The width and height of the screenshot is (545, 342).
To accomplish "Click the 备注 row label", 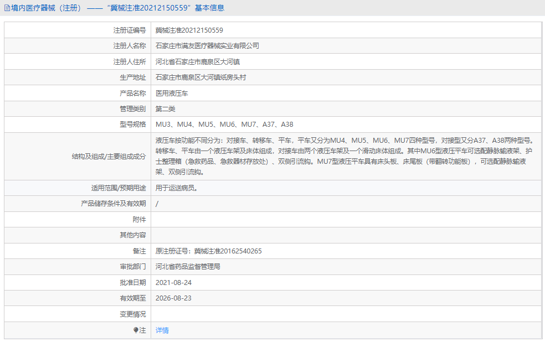I will [140, 251].
